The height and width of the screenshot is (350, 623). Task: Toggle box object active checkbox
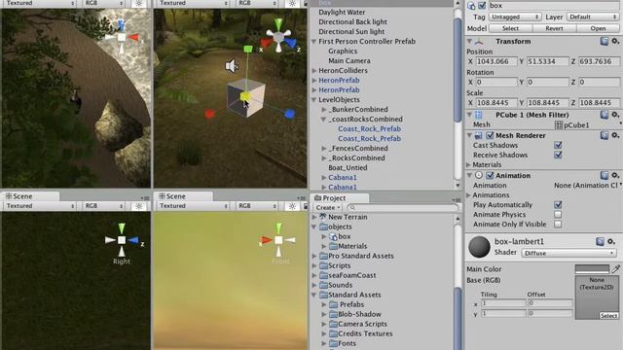click(483, 6)
